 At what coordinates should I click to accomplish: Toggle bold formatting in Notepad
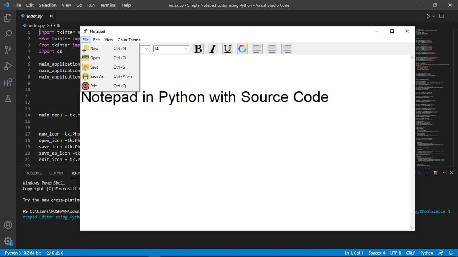pyautogui.click(x=198, y=49)
